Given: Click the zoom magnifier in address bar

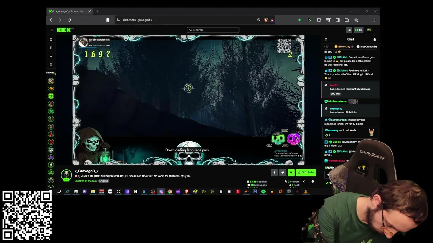Looking at the screenshot, I should 259,20.
